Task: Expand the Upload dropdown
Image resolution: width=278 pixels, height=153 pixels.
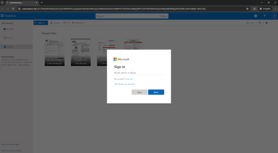Action: coord(56,23)
